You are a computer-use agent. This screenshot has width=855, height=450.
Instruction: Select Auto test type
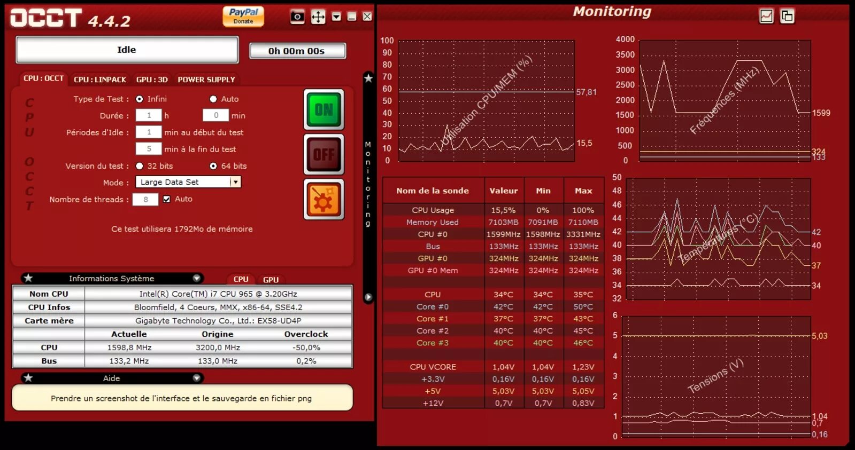213,99
